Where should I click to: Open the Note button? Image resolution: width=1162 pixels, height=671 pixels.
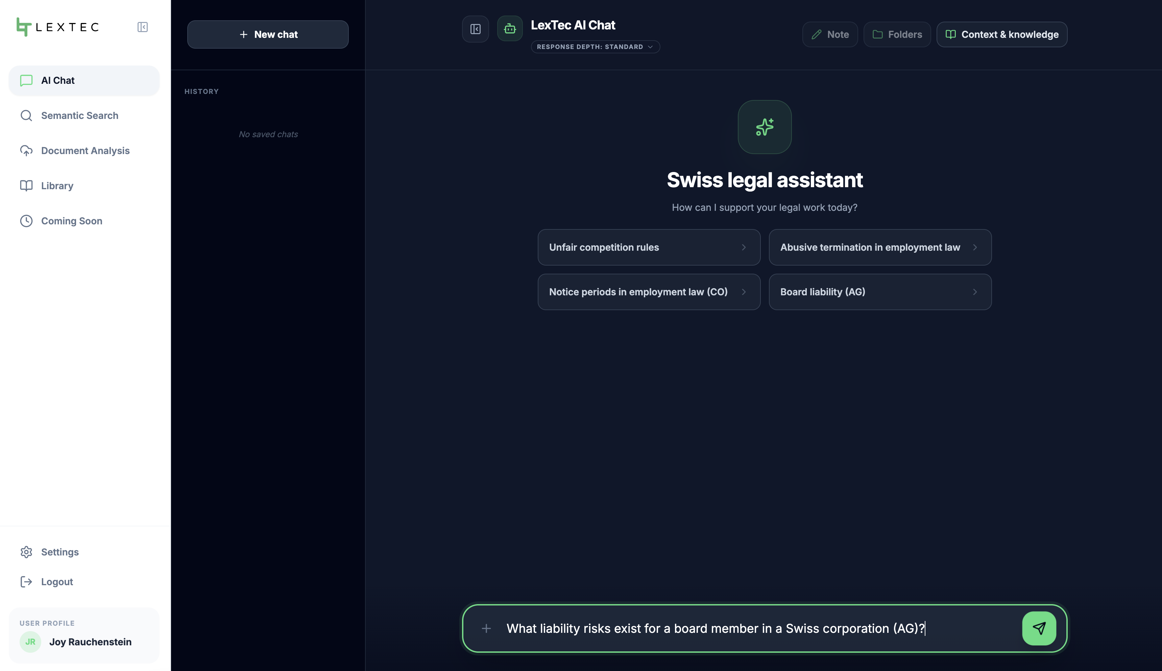830,34
